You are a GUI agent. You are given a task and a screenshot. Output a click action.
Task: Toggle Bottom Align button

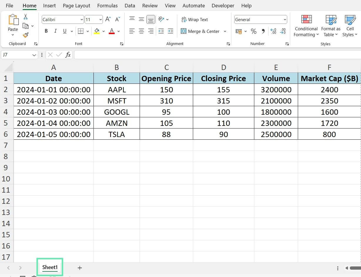click(x=151, y=19)
